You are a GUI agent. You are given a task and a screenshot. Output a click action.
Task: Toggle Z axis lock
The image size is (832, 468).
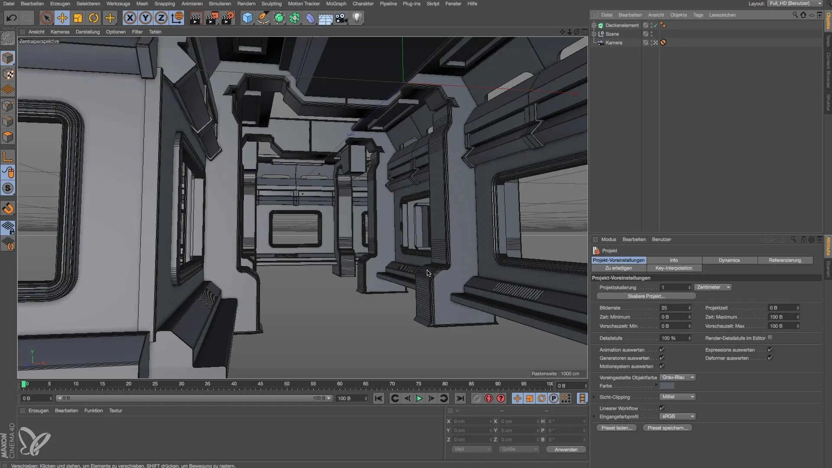point(161,18)
